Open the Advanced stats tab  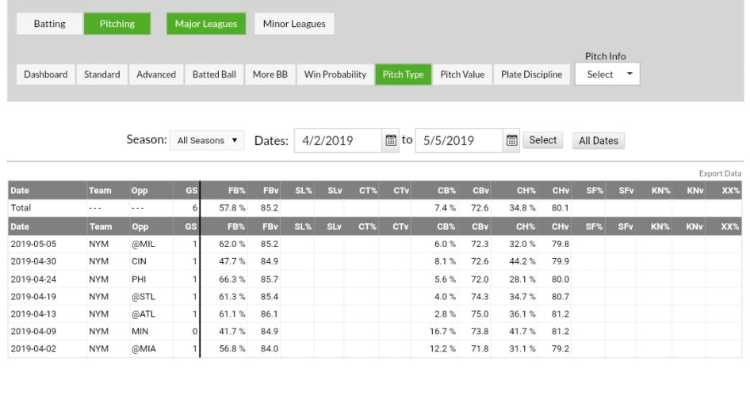tap(156, 74)
